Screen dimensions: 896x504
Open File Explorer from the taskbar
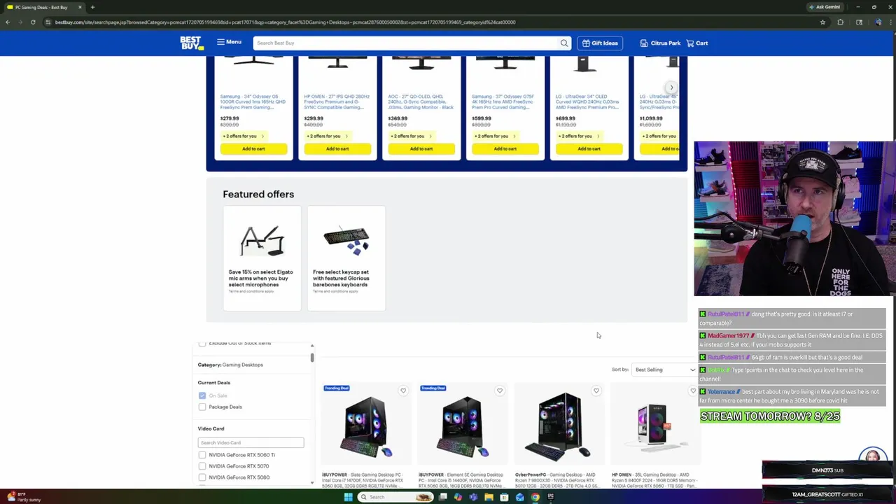point(489,497)
